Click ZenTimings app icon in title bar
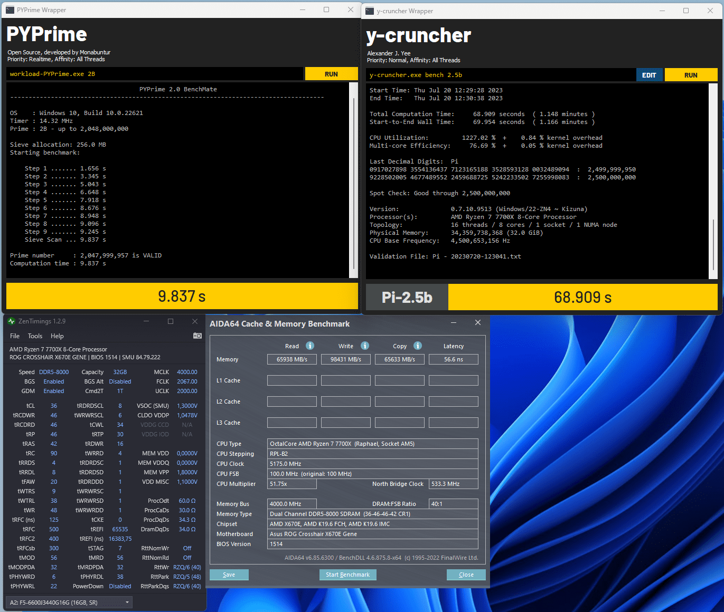The height and width of the screenshot is (612, 724). click(x=12, y=321)
